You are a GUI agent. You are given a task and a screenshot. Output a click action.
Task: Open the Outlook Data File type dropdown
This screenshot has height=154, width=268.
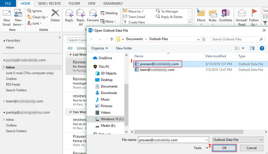pos(238,140)
